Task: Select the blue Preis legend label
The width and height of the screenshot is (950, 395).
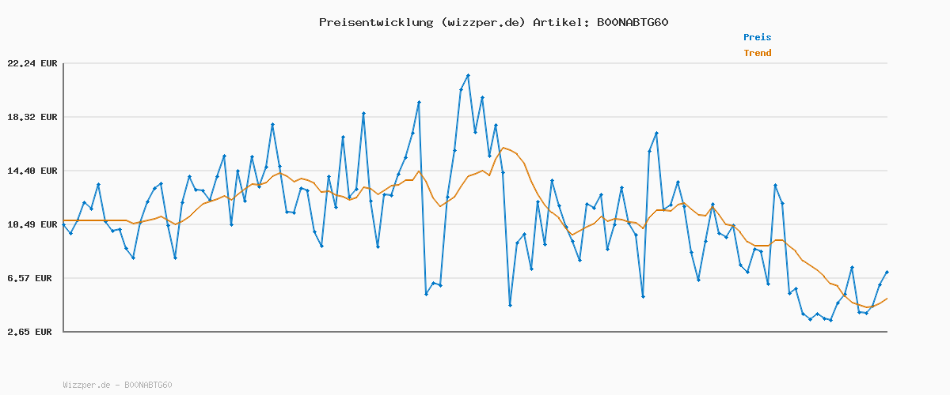Action: [757, 37]
